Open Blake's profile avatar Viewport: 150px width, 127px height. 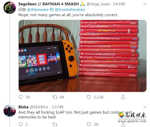click(x=10, y=111)
